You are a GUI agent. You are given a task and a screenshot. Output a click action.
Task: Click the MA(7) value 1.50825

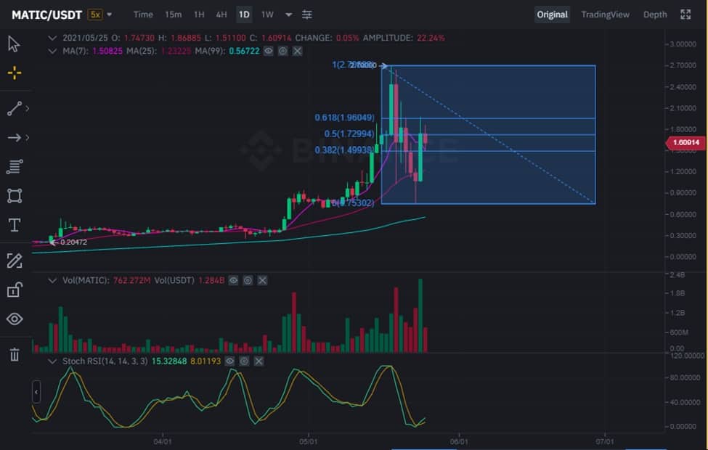tap(107, 51)
